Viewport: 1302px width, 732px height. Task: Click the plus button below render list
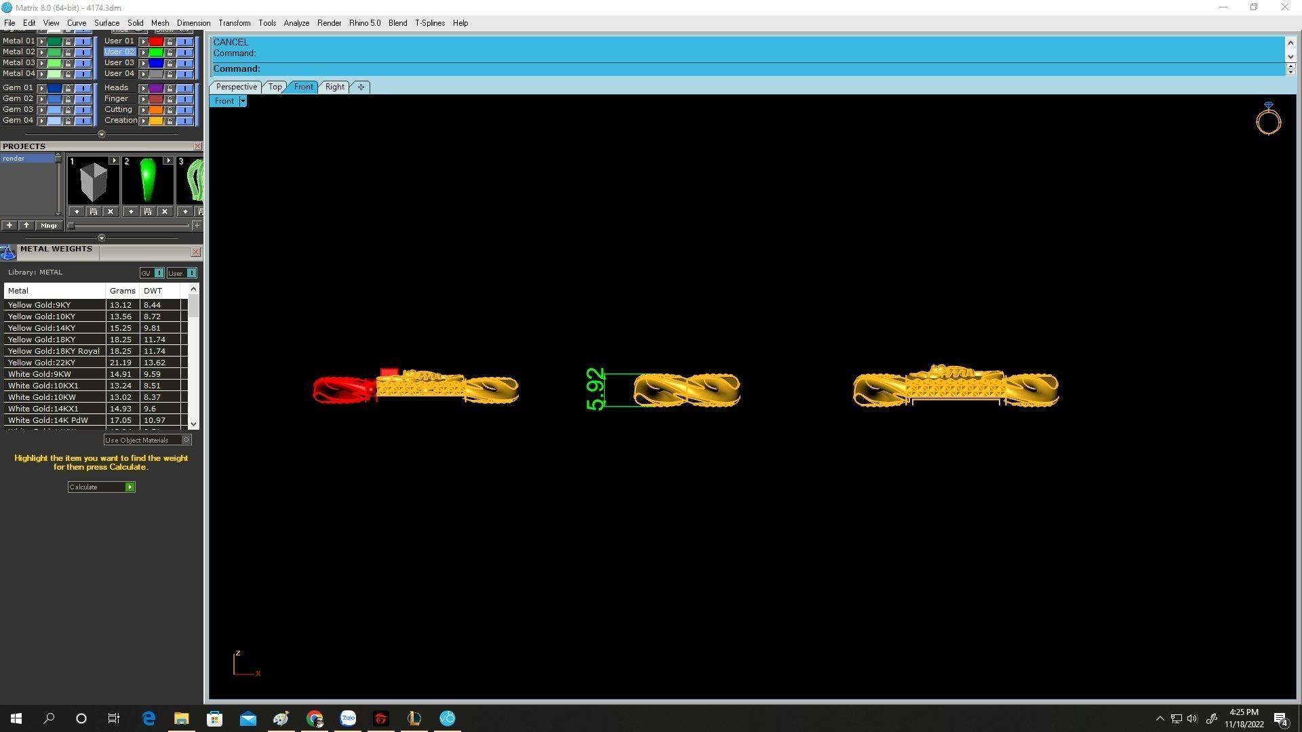pyautogui.click(x=9, y=226)
